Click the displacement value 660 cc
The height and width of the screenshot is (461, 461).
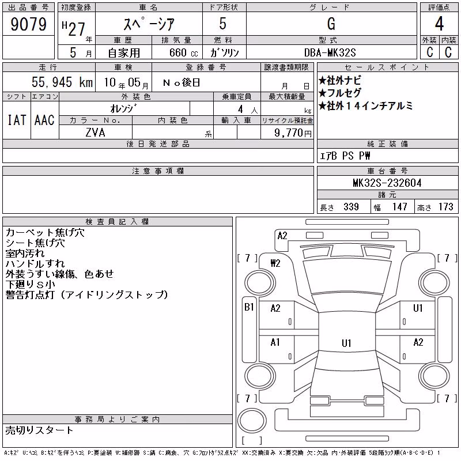coord(183,52)
